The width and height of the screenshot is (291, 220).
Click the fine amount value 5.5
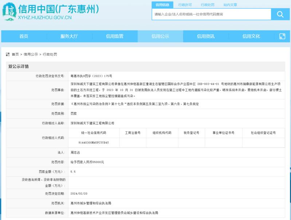(73, 172)
